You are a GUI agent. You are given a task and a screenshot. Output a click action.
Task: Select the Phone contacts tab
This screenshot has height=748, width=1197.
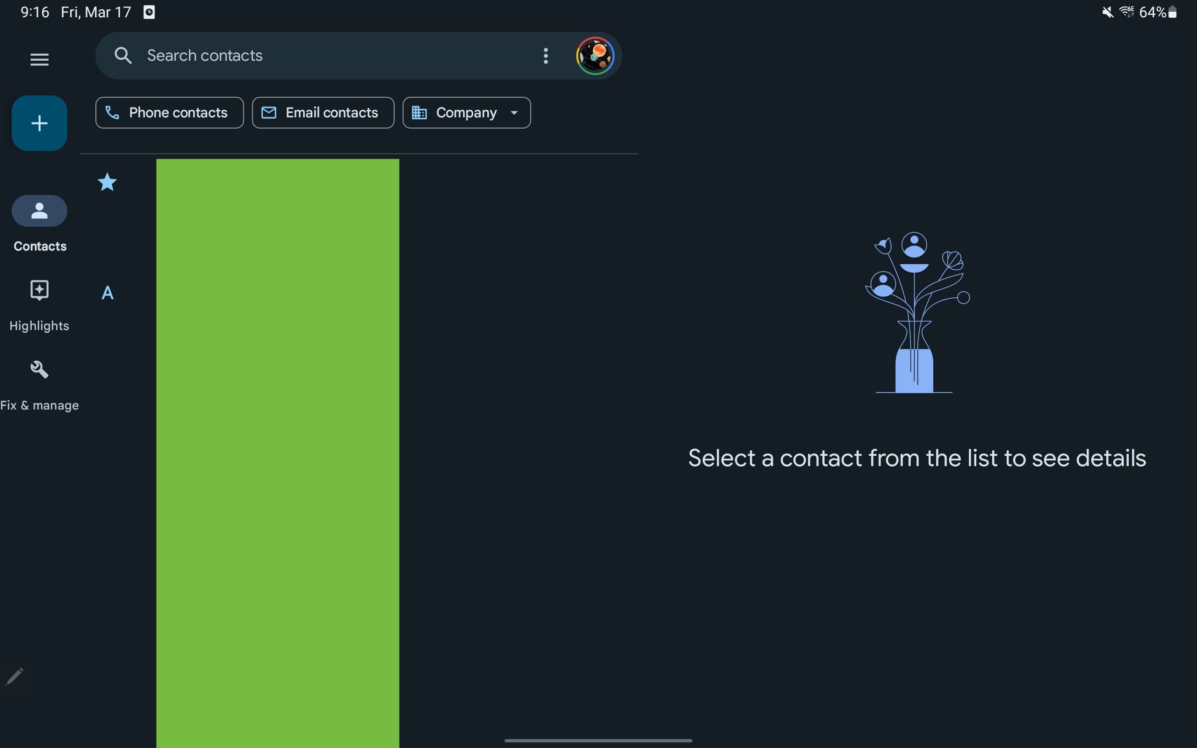(x=169, y=112)
